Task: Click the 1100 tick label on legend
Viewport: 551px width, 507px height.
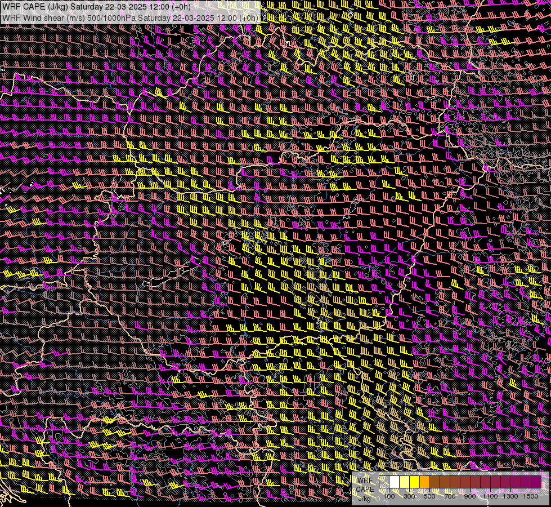Action: click(490, 496)
